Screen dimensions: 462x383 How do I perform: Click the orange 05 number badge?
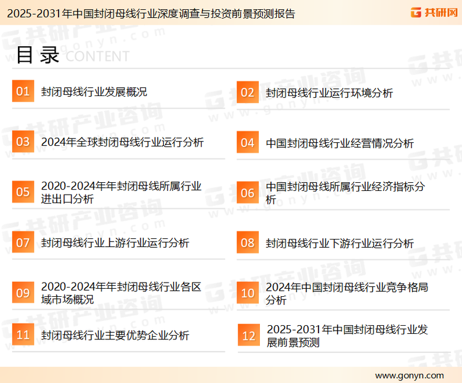click(x=23, y=191)
